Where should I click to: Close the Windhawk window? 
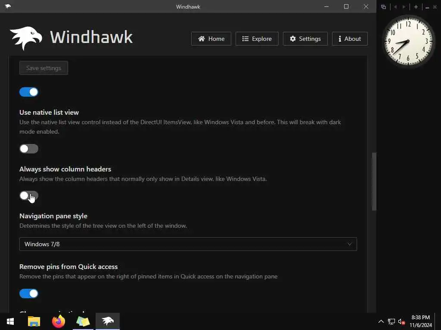click(366, 6)
